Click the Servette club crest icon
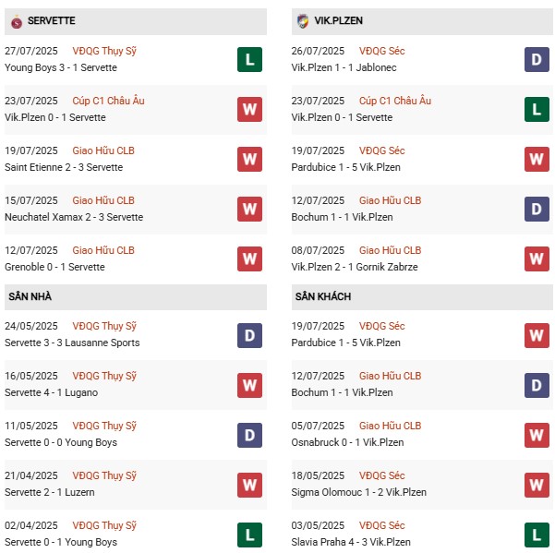Screen dimensions: 555x553 click(17, 20)
